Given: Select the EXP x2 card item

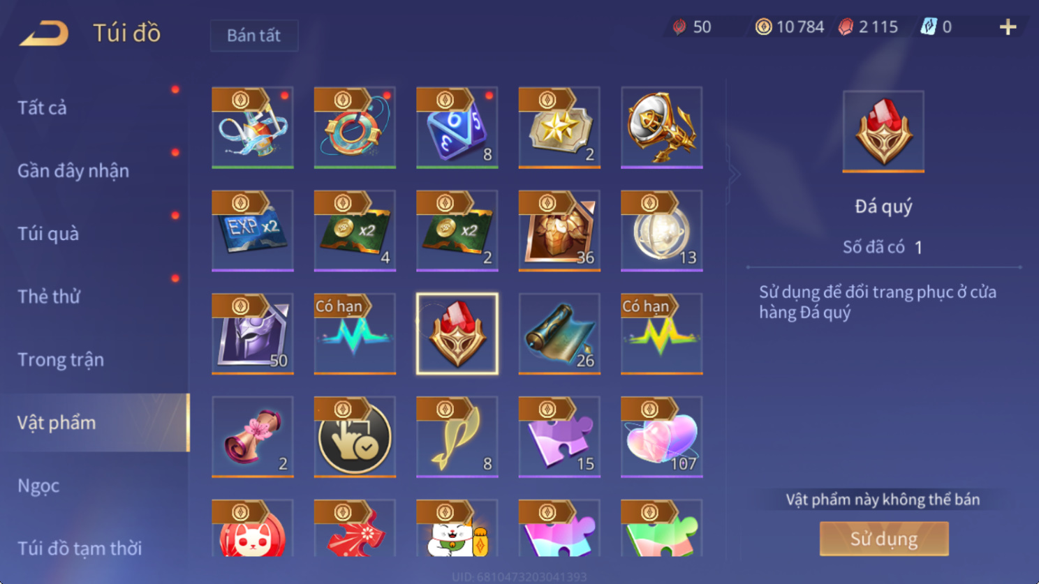Looking at the screenshot, I should point(253,231).
